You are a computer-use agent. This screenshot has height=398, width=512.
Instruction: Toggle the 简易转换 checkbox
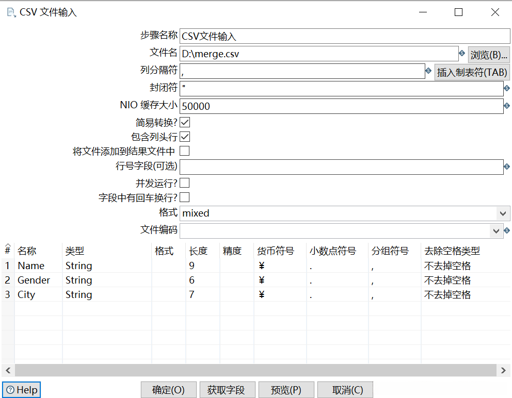(x=185, y=122)
